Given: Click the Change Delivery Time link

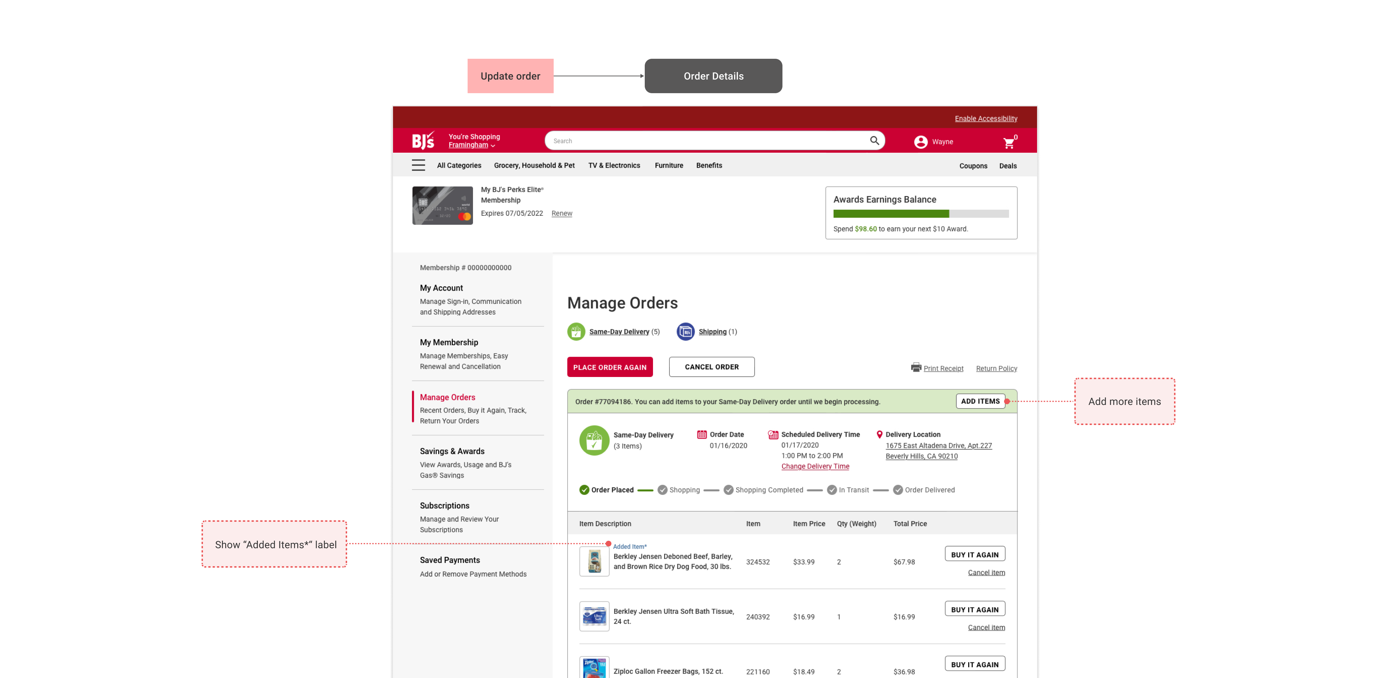Looking at the screenshot, I should 815,467.
